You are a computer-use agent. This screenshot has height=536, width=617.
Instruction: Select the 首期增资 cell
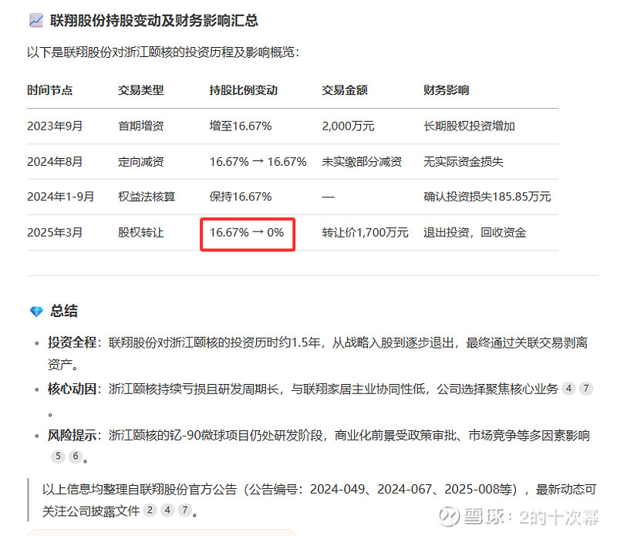[x=141, y=126]
